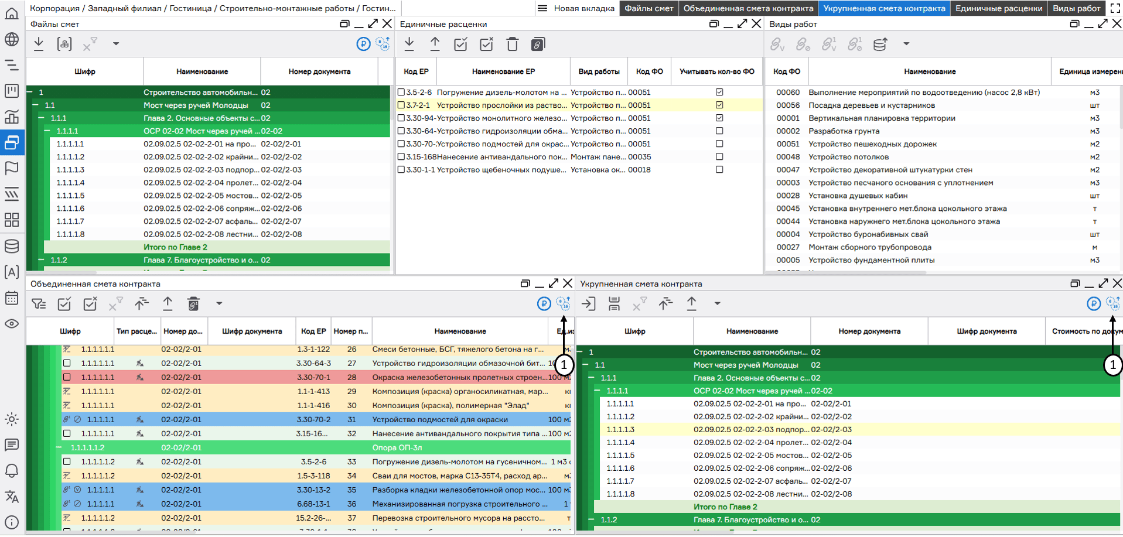The width and height of the screenshot is (1123, 537).
Task: Click the database upload icon in Виды работ
Action: (x=880, y=45)
